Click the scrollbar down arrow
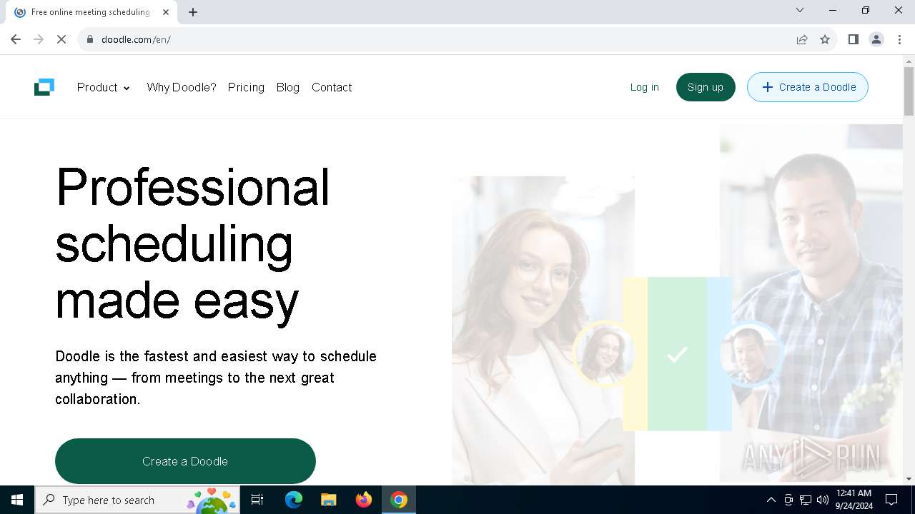 (x=909, y=479)
